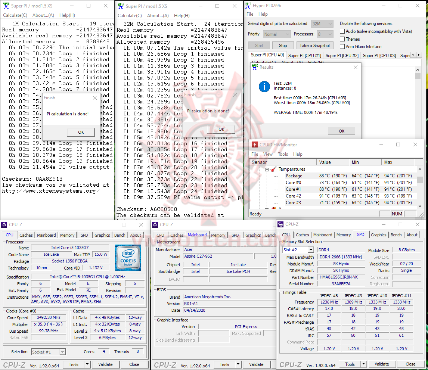Collapse the Temperatures tree node in HWMonitor
Viewport: 428px width, 370px height.
[267, 170]
